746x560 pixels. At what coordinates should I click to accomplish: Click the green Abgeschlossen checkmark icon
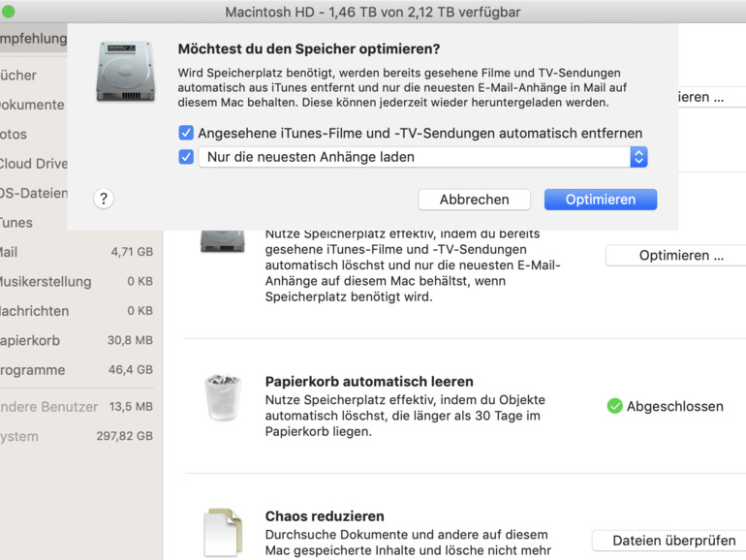click(x=614, y=406)
